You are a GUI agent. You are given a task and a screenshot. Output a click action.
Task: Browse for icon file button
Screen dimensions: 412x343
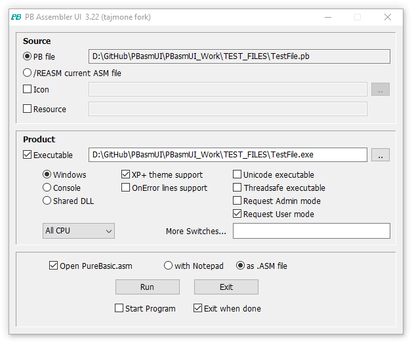(381, 89)
